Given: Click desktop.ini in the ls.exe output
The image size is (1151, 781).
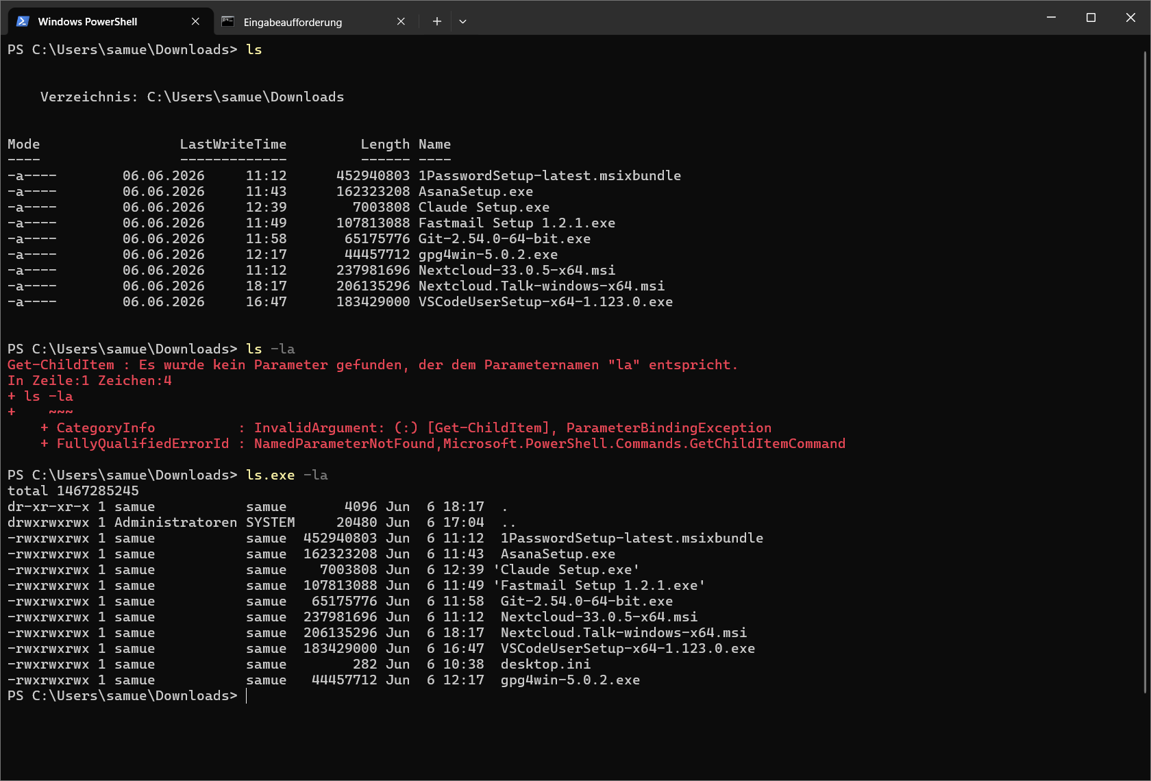Looking at the screenshot, I should [545, 664].
